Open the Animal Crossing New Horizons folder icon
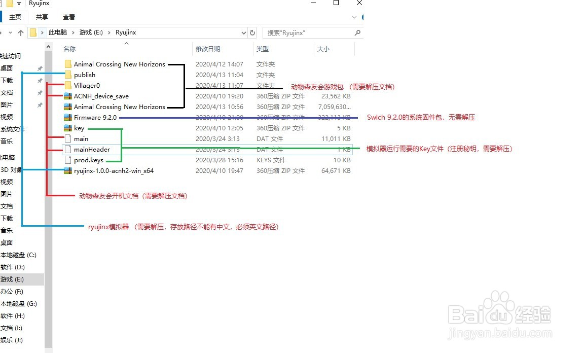 (68, 64)
